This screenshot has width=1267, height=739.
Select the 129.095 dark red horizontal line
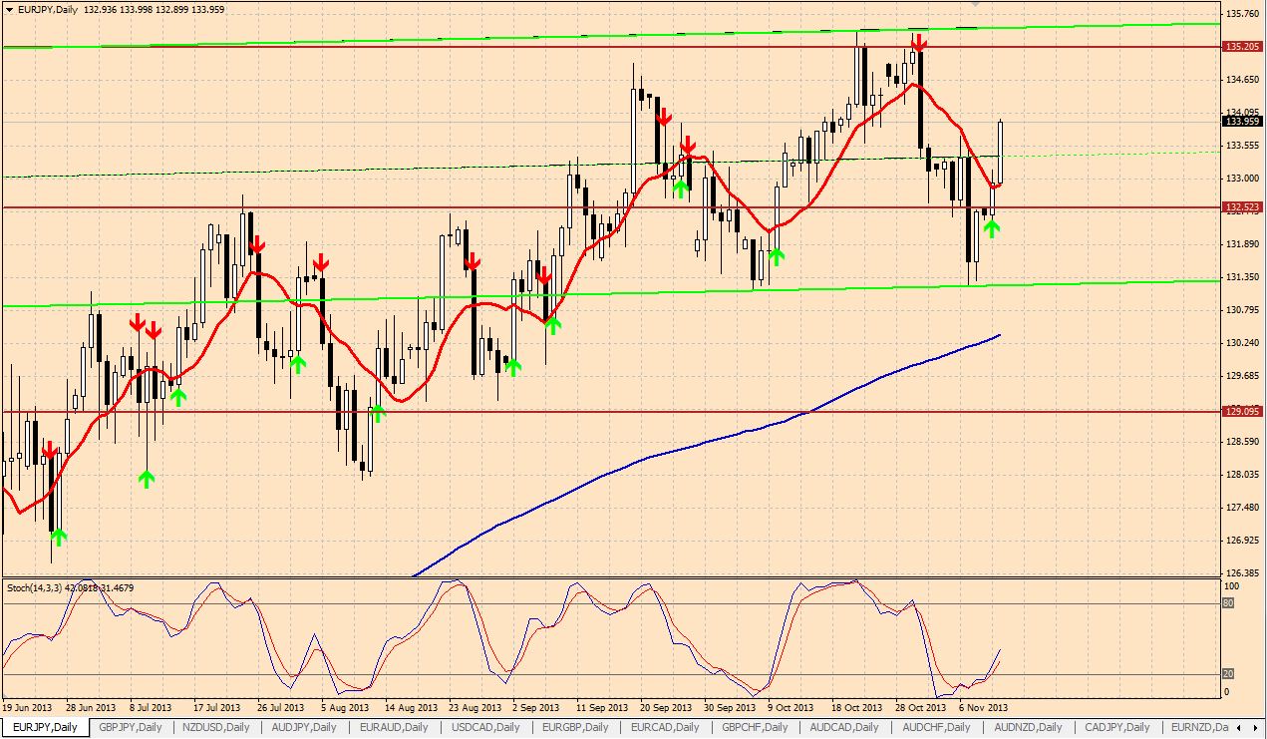610,411
